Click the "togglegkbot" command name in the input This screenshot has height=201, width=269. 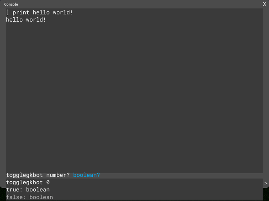click(24, 175)
